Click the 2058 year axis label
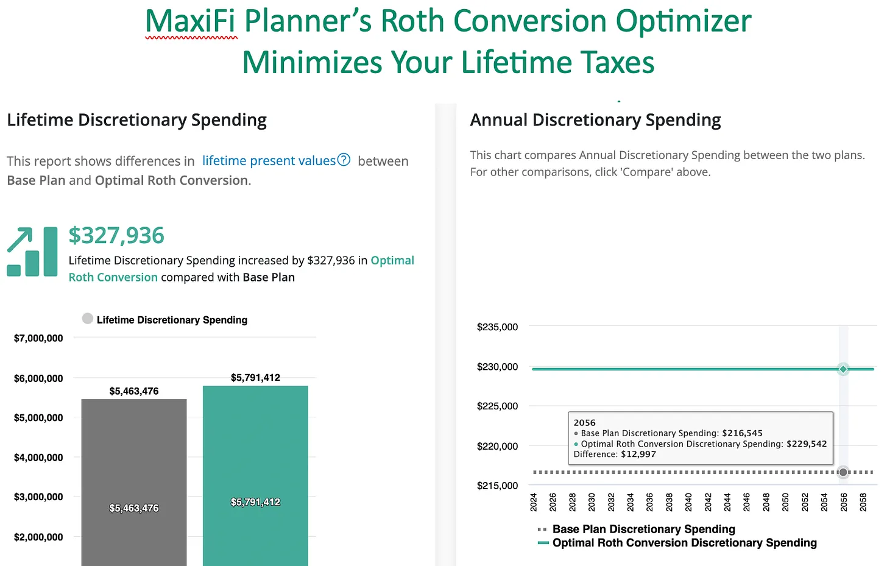This screenshot has height=566, width=887. tap(863, 502)
